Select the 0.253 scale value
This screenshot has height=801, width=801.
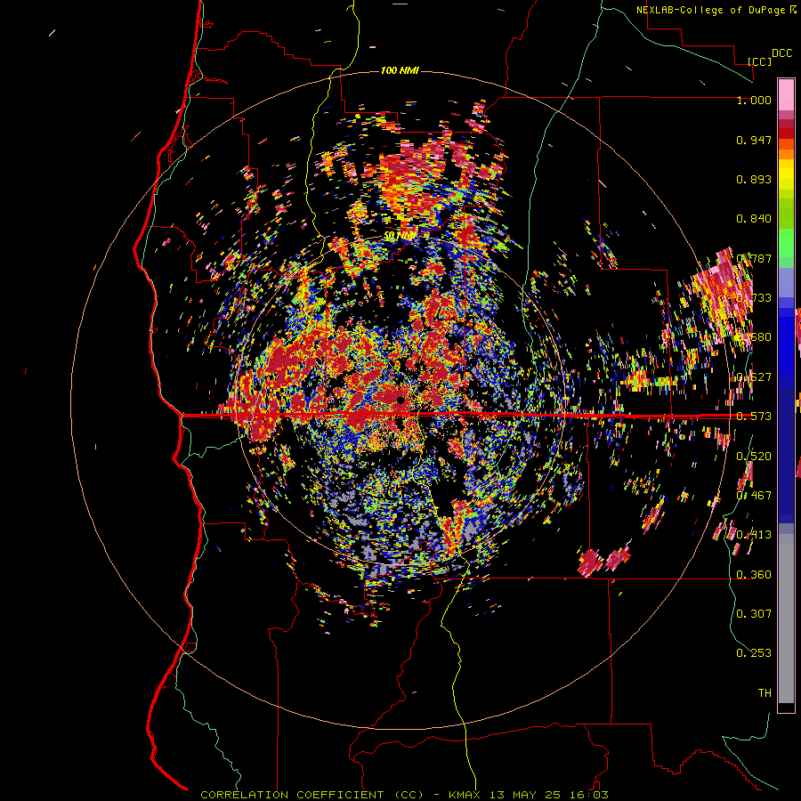pyautogui.click(x=754, y=653)
